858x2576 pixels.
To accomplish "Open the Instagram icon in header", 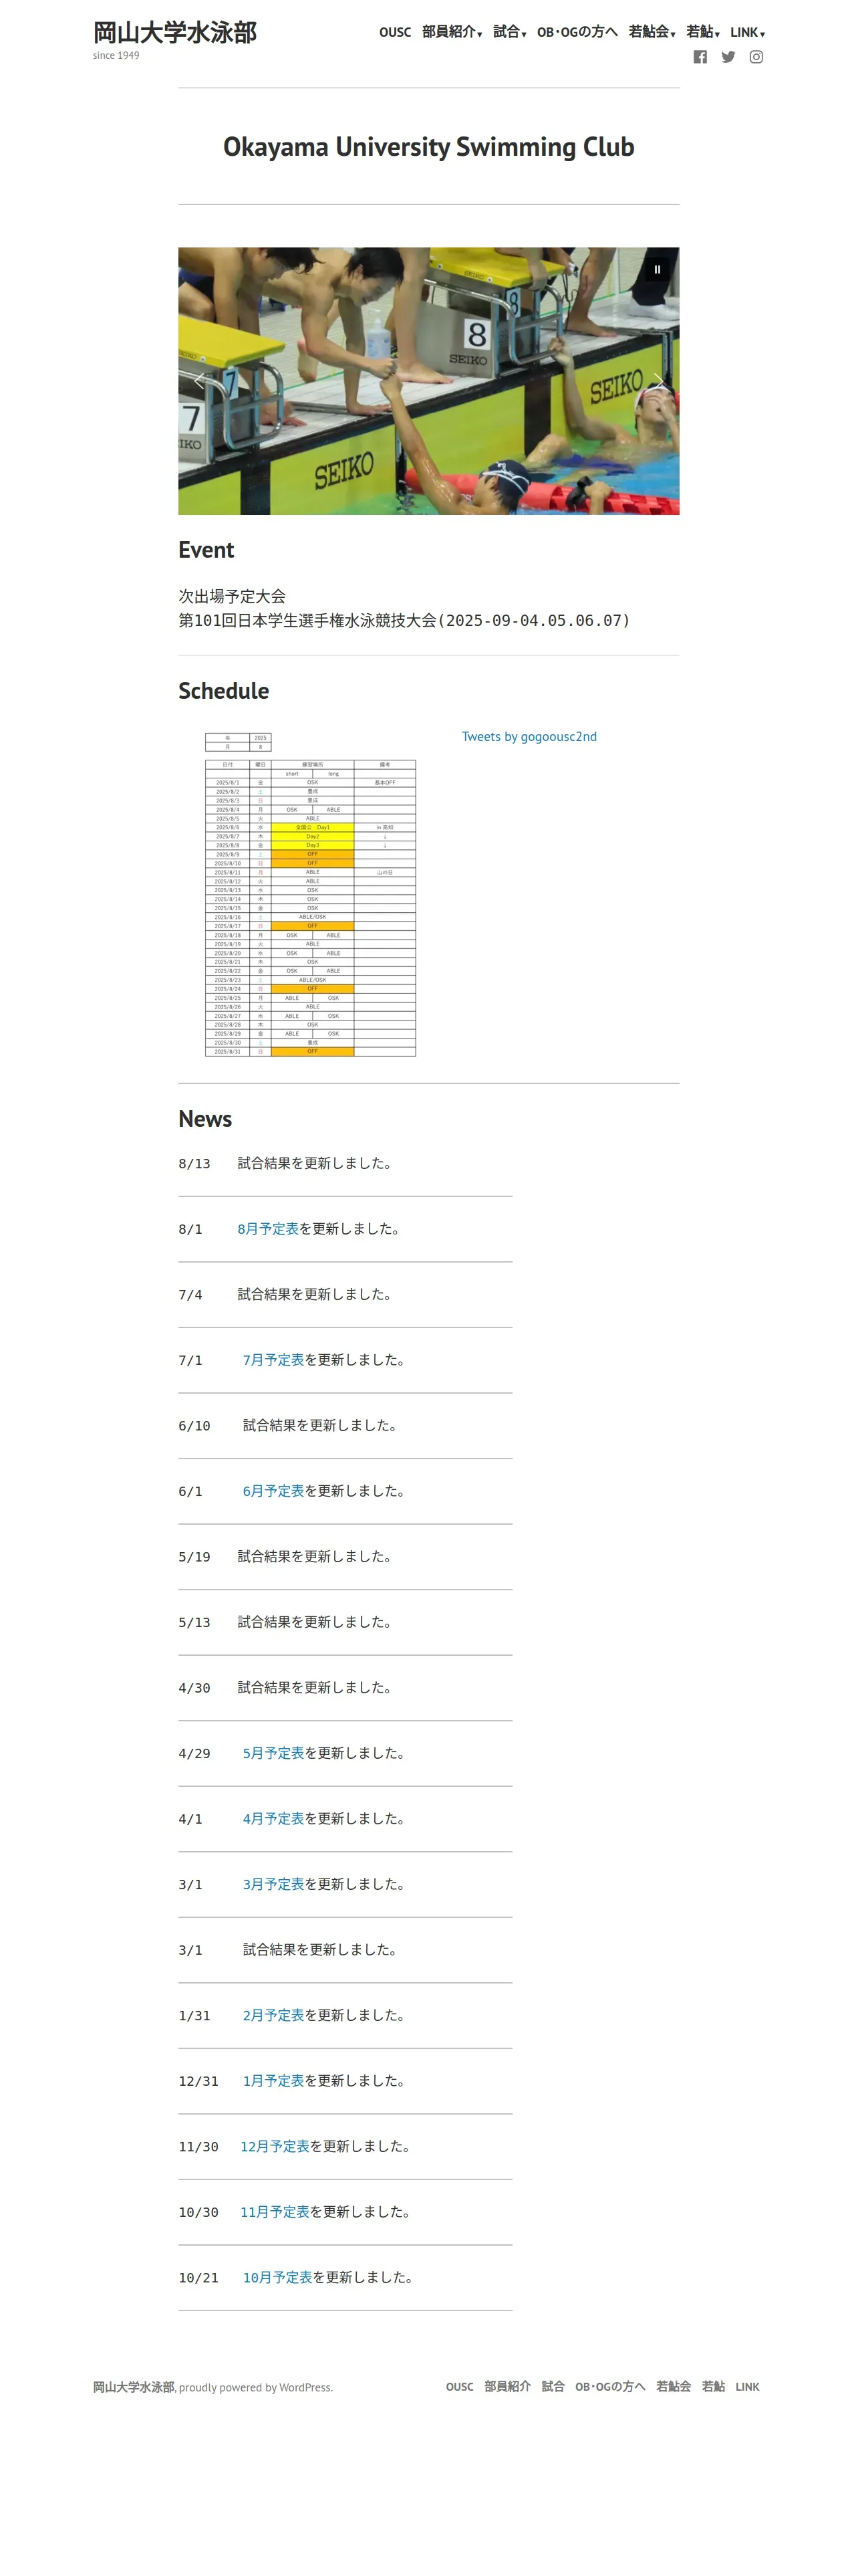I will click(x=756, y=57).
